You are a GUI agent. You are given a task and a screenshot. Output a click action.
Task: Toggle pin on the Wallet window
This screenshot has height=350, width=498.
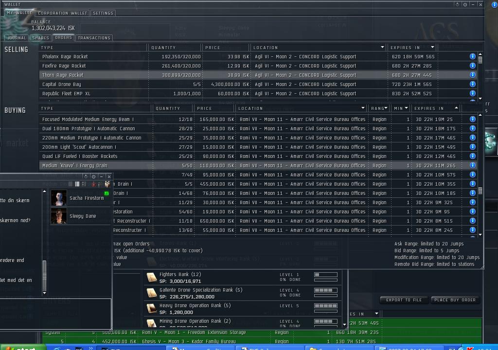pyautogui.click(x=465, y=4)
